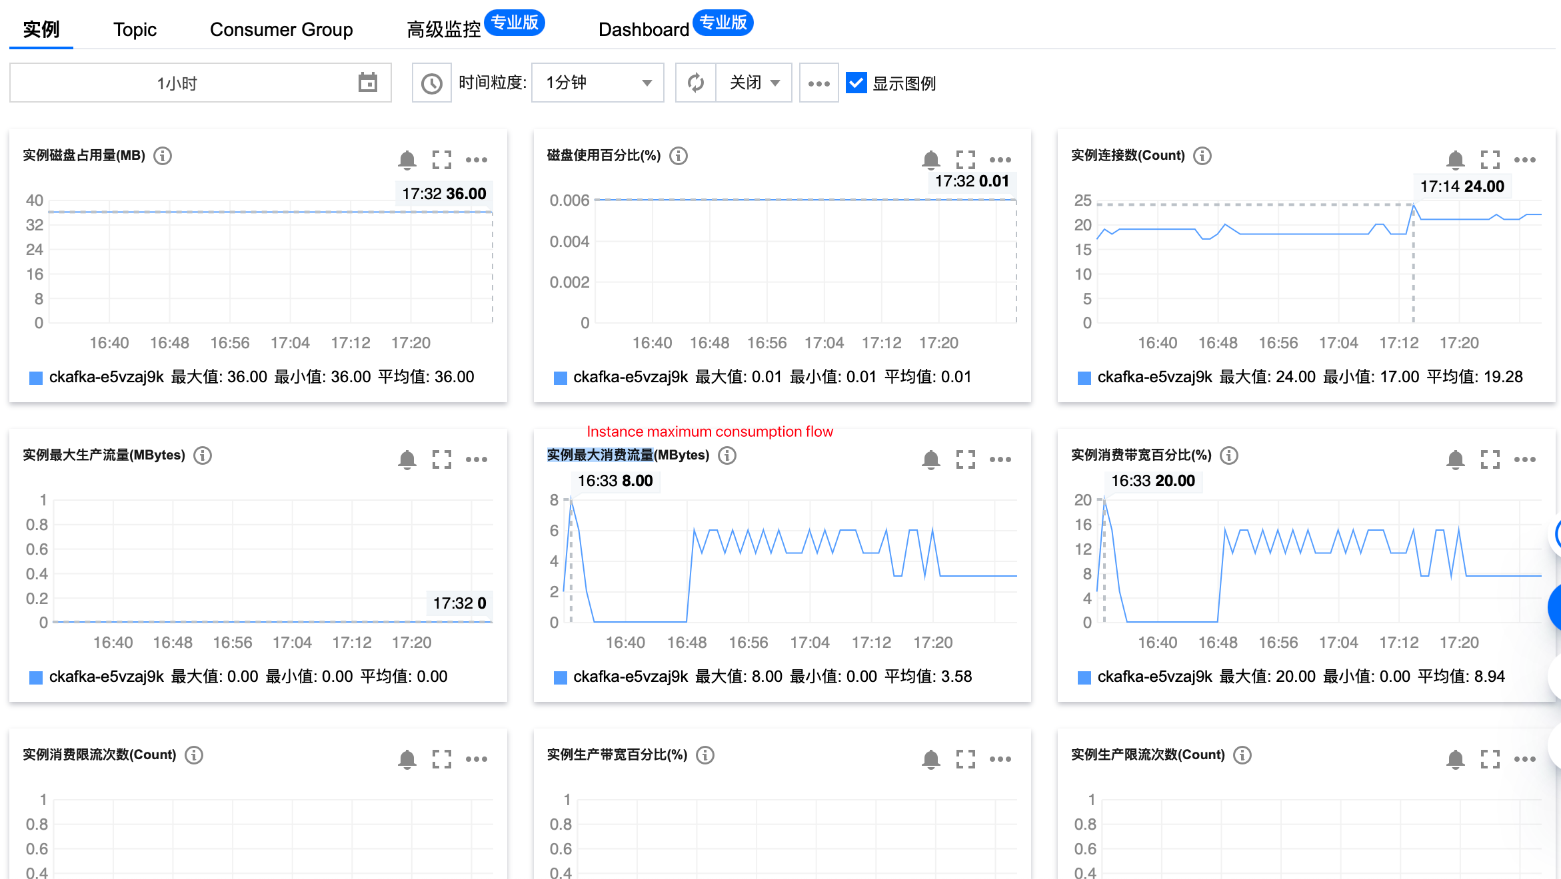Expand the 实例消费带宽百分比 chart to fullscreen
The image size is (1561, 879).
1490,459
